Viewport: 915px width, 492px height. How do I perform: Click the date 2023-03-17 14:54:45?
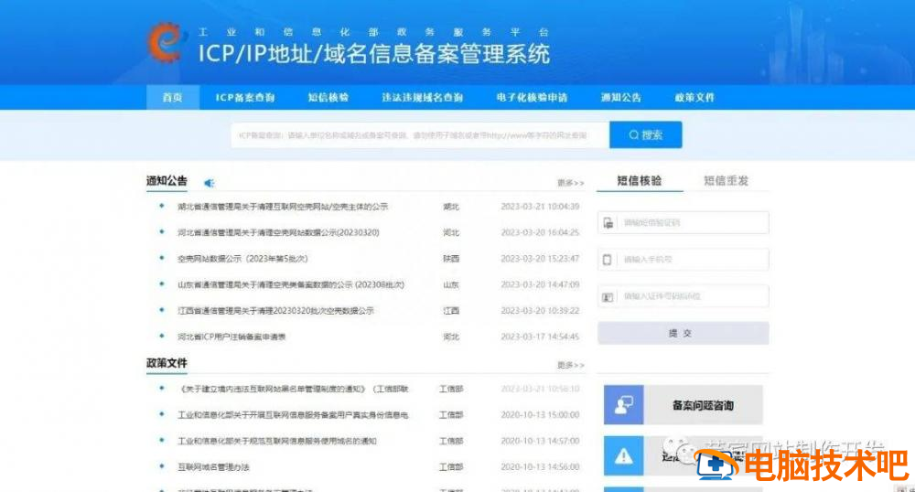tap(541, 337)
